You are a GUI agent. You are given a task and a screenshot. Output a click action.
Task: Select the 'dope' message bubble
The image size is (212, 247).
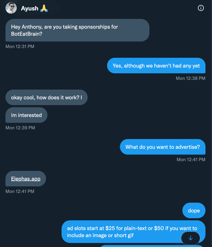click(194, 211)
